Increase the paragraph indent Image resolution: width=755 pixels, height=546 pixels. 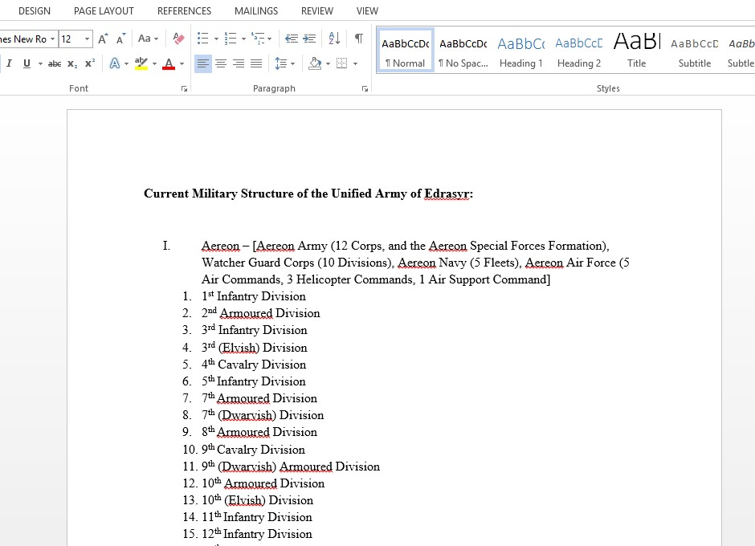pos(309,39)
